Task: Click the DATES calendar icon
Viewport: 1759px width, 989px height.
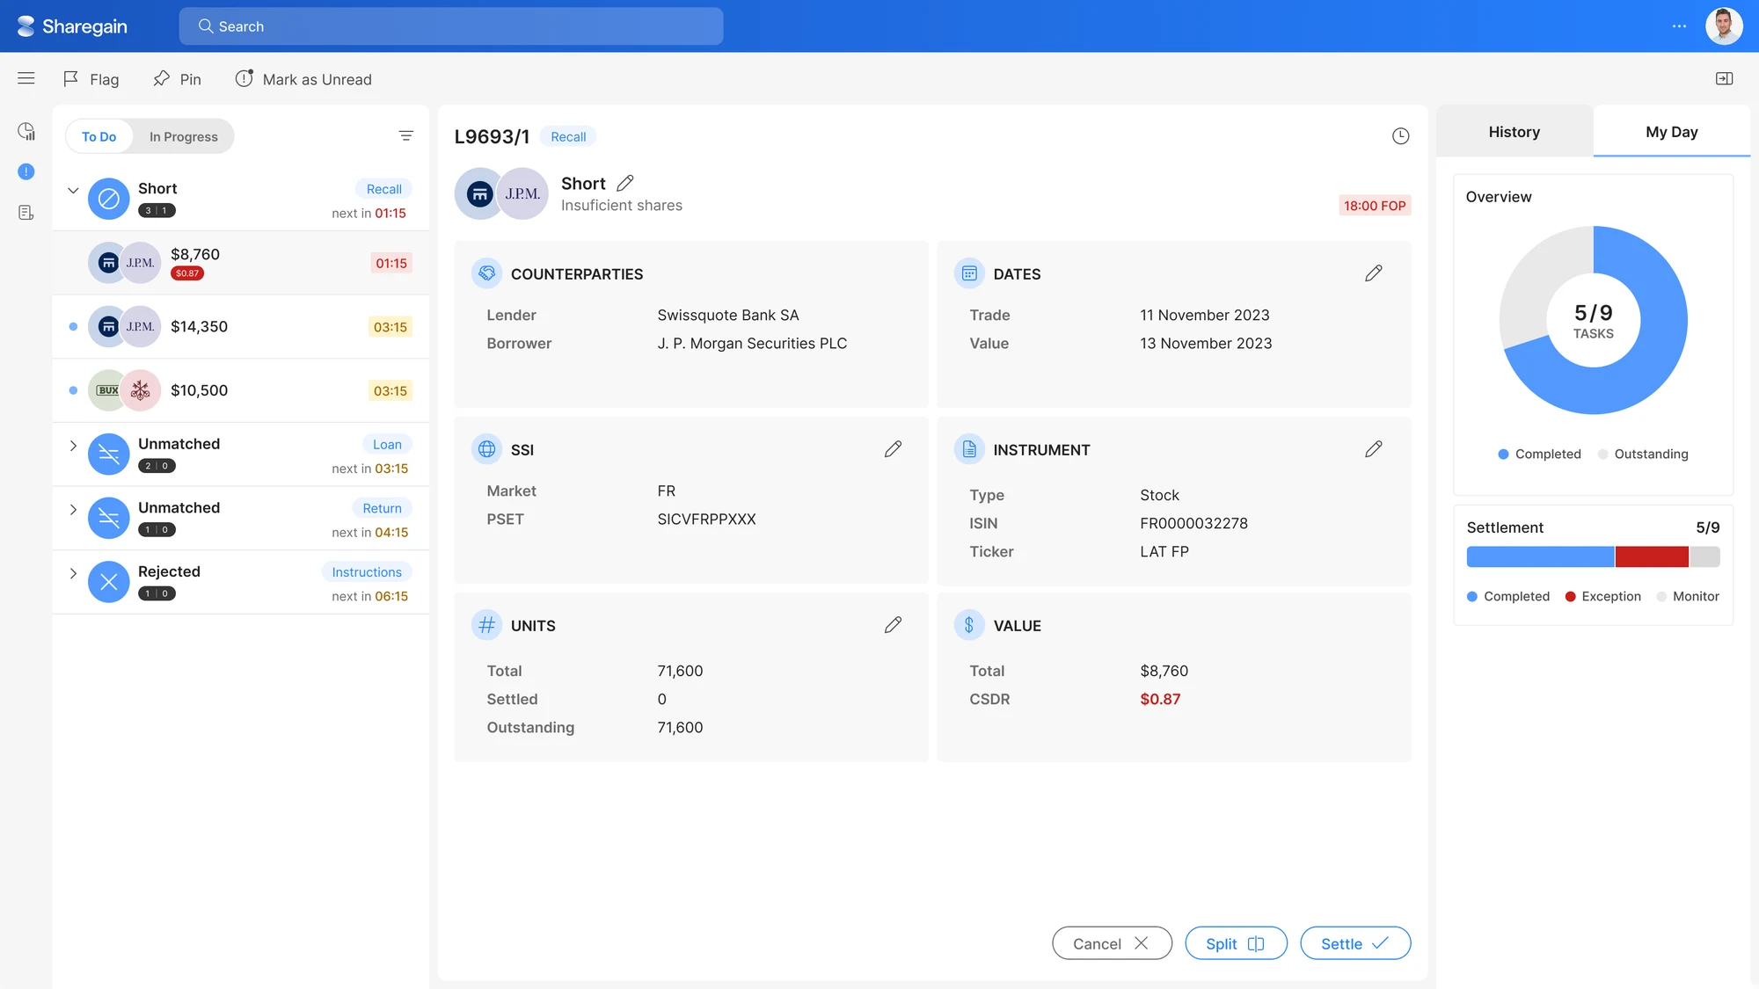Action: 969,273
